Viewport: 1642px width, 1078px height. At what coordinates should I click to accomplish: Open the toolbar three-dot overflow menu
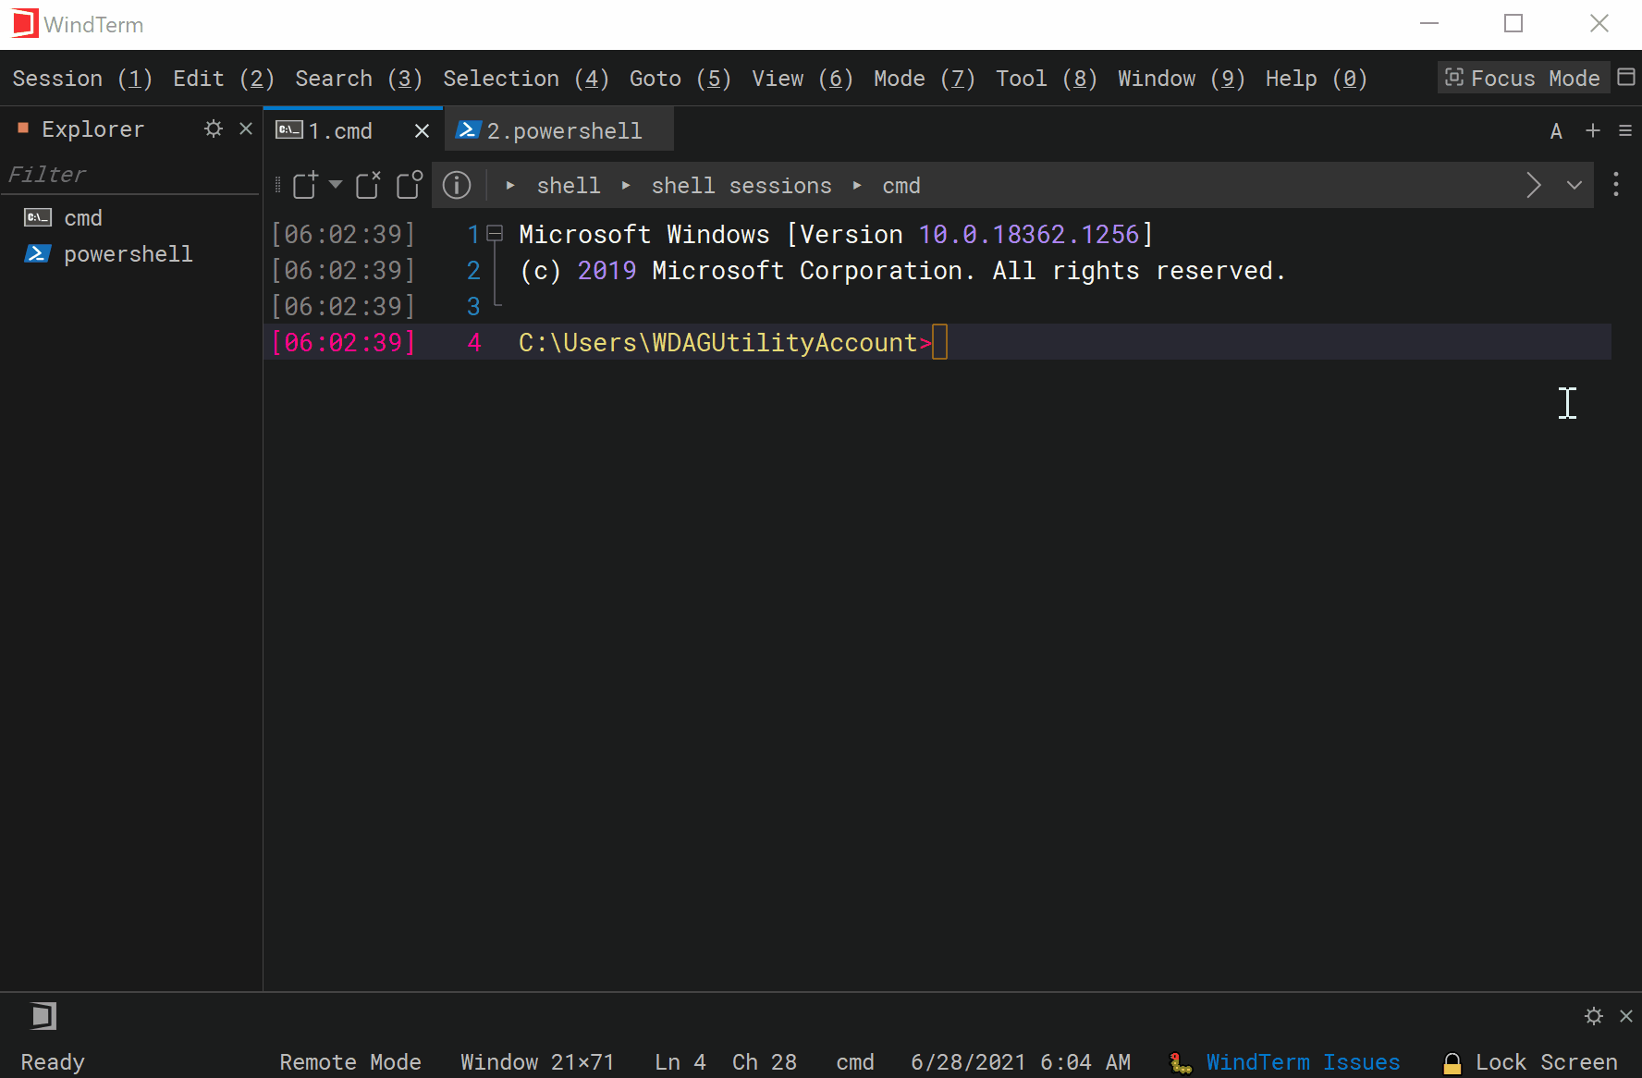(x=1616, y=184)
